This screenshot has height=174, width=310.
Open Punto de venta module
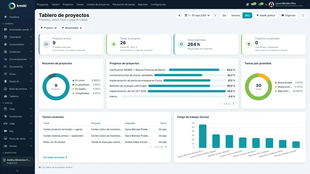tap(17, 139)
